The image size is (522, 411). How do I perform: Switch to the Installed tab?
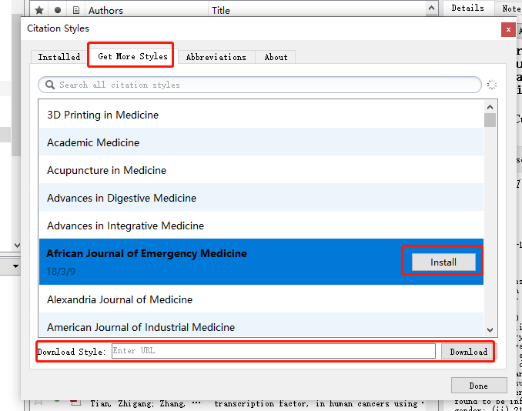pos(59,57)
